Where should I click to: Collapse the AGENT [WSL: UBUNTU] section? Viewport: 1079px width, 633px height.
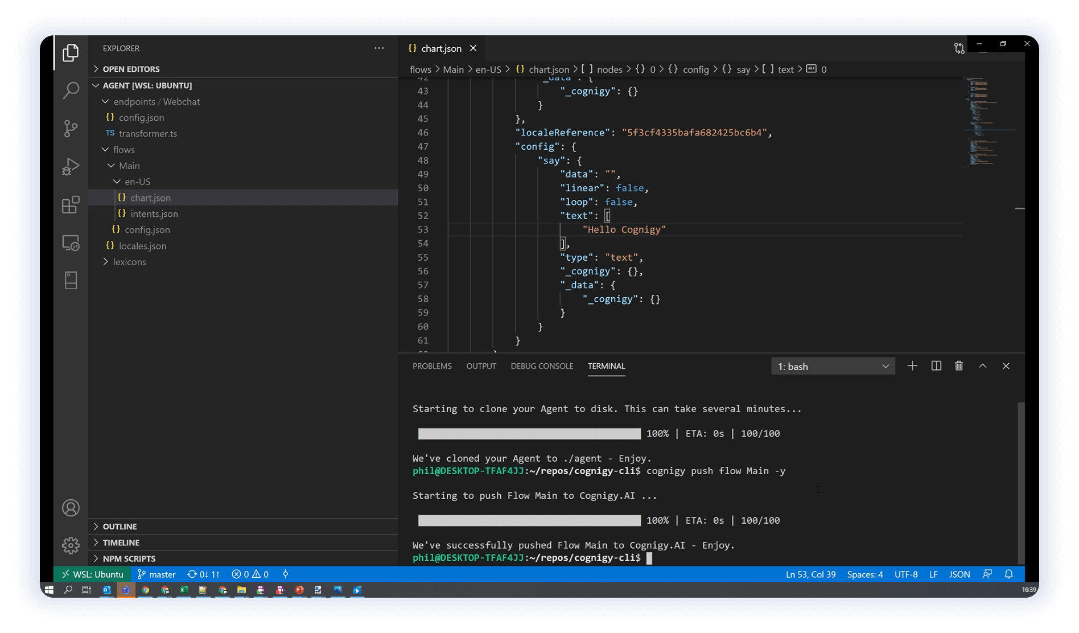click(244, 85)
